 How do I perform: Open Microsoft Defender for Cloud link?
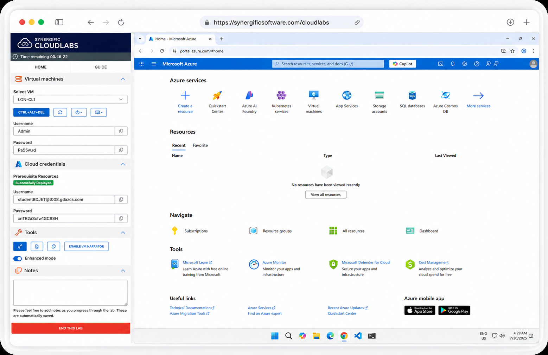pyautogui.click(x=366, y=262)
